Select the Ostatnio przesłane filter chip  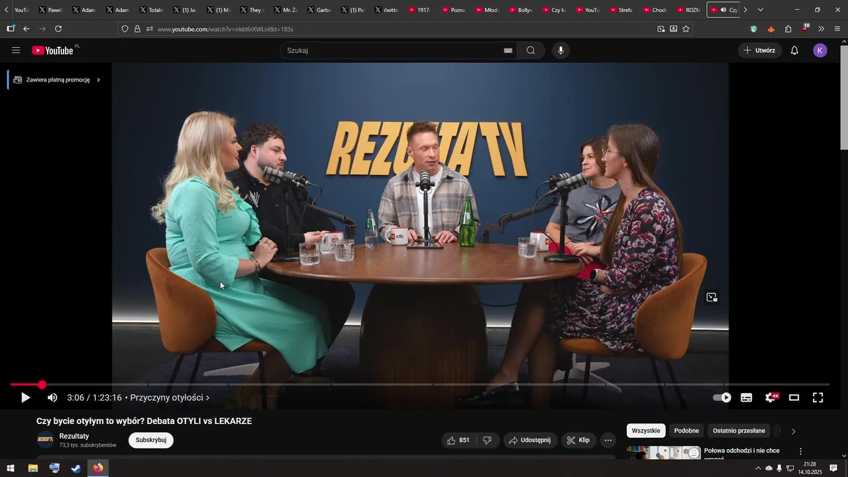[739, 431]
